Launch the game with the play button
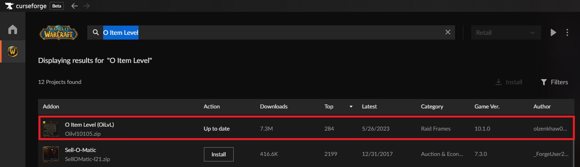The image size is (580, 167). (x=553, y=32)
